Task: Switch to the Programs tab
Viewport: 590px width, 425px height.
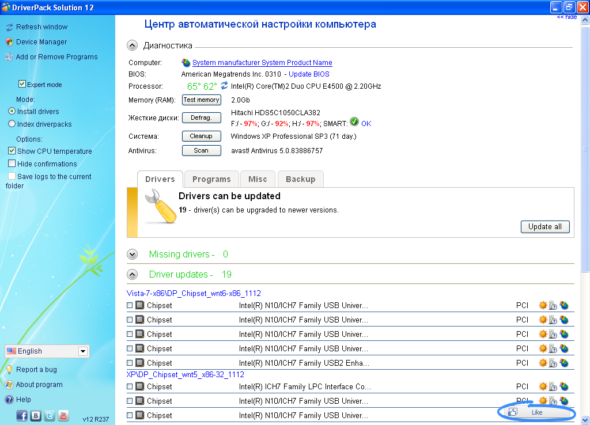Action: click(x=211, y=179)
